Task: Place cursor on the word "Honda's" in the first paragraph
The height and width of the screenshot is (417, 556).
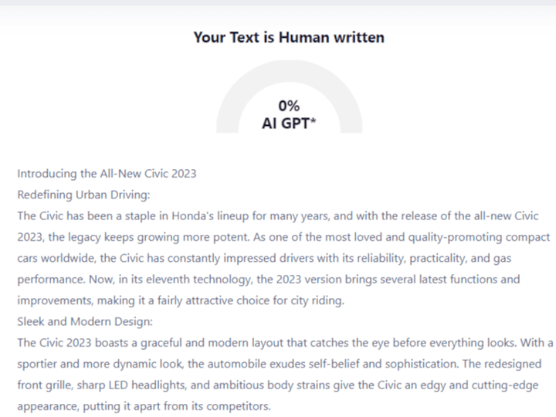Action: [192, 216]
